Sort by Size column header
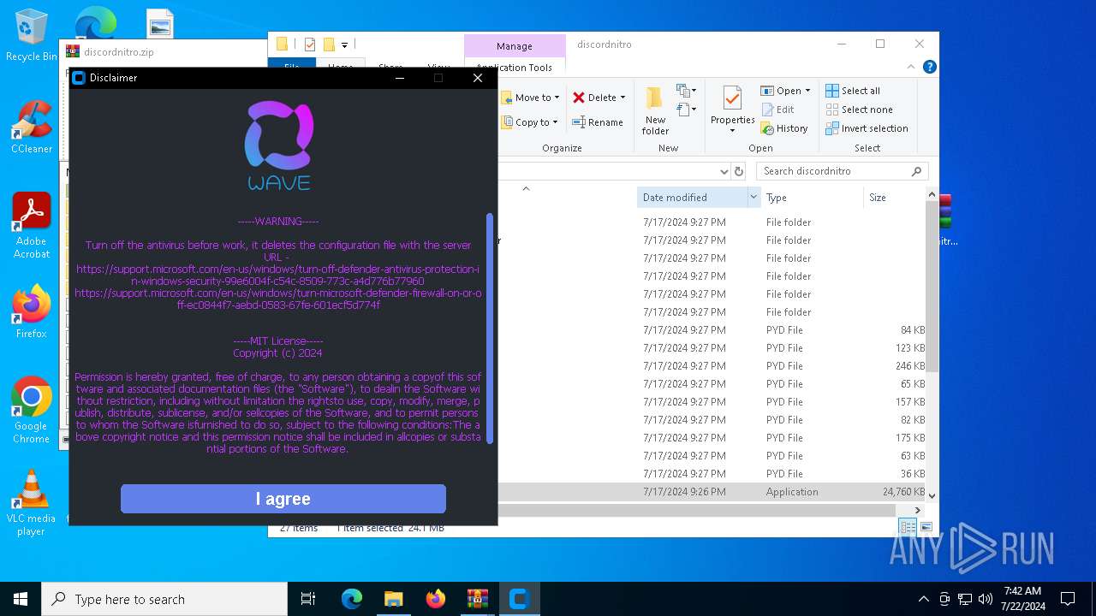The height and width of the screenshot is (616, 1096). click(x=895, y=198)
